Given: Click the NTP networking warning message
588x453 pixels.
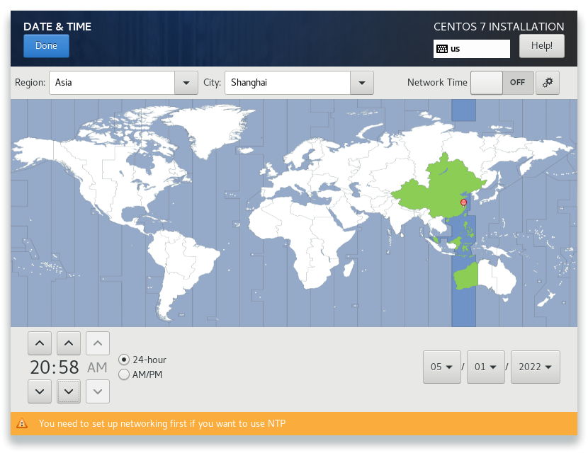Looking at the screenshot, I should (162, 423).
